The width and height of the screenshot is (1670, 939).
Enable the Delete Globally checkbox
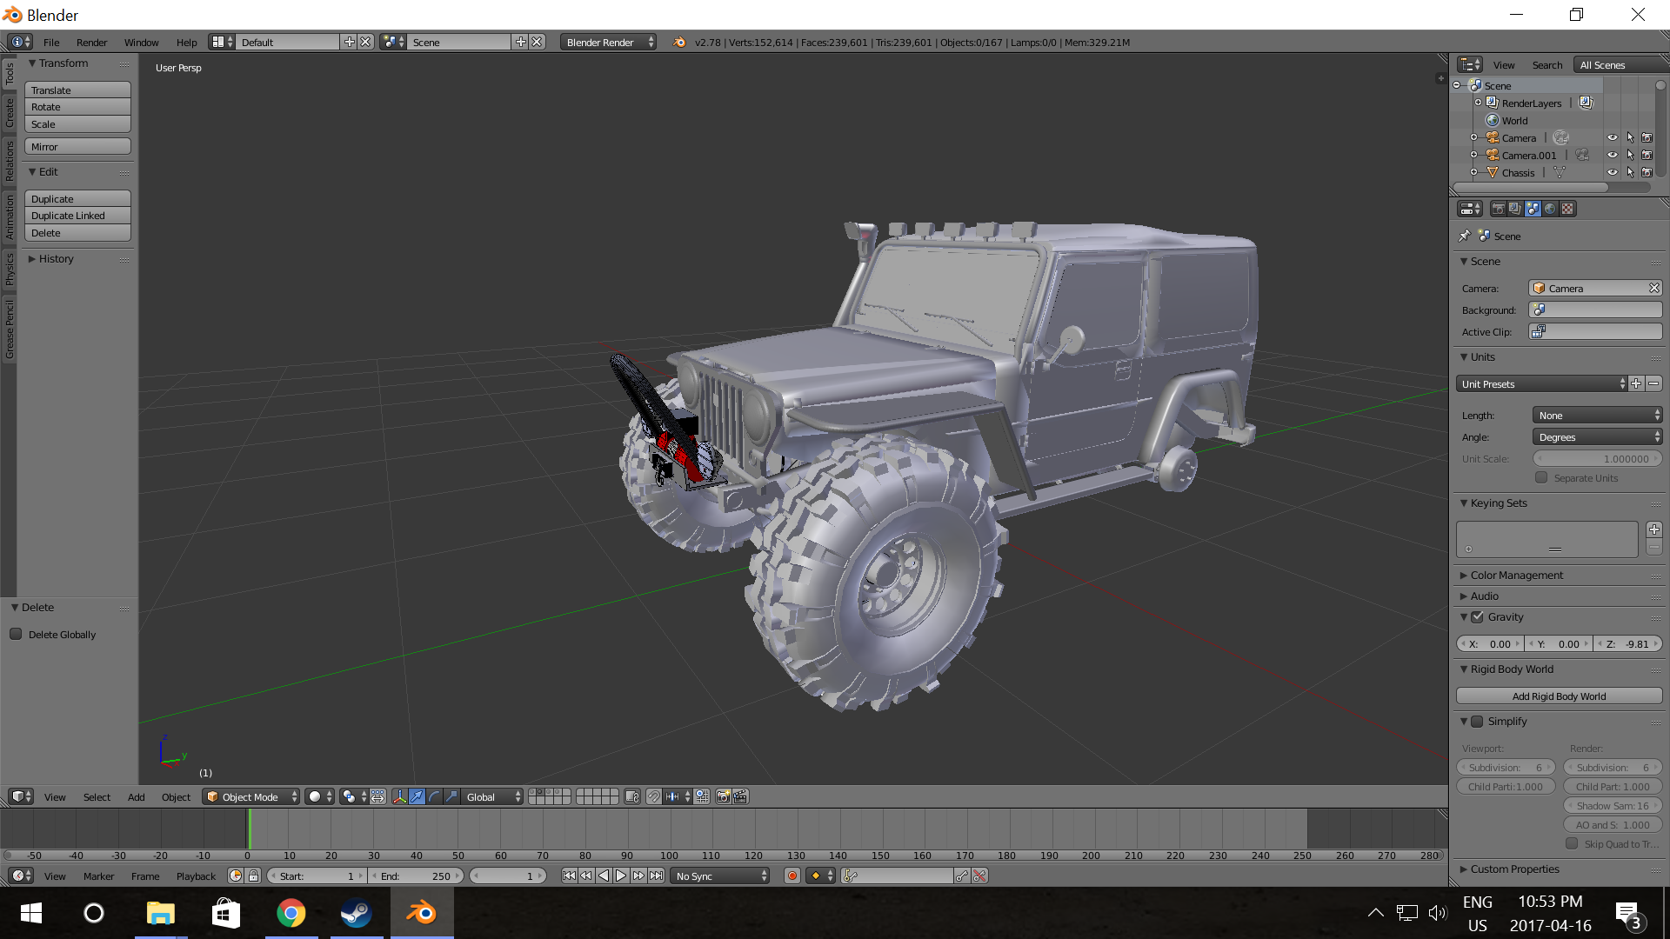[17, 634]
